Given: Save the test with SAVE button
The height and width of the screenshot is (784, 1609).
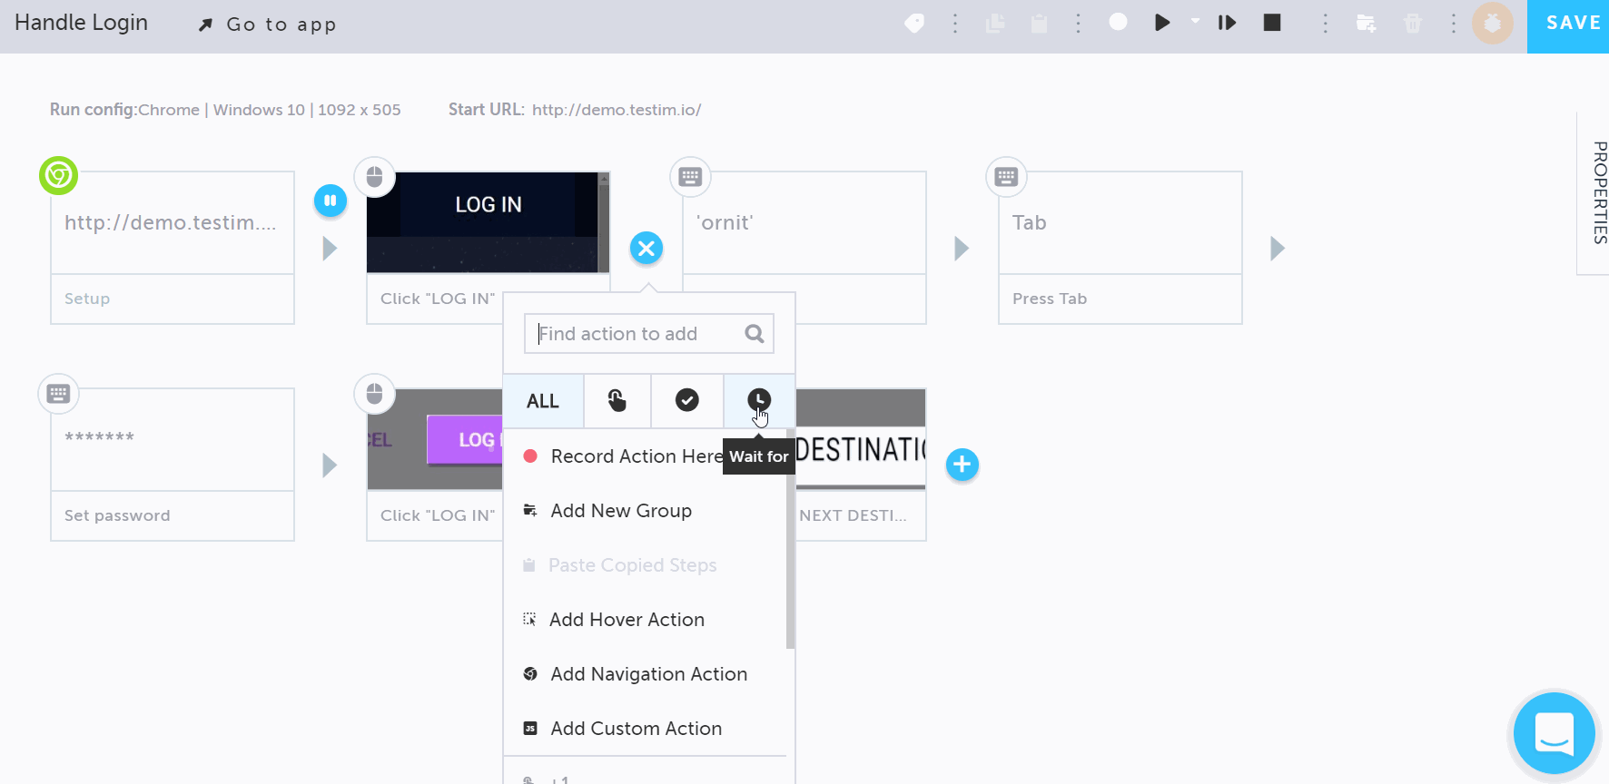Looking at the screenshot, I should click(1568, 26).
